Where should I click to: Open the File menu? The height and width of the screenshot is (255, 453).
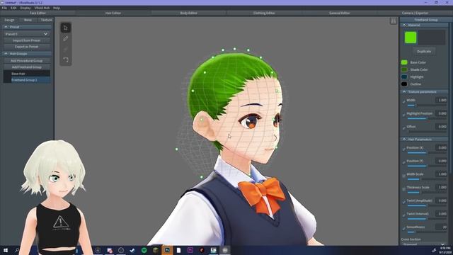coord(4,8)
